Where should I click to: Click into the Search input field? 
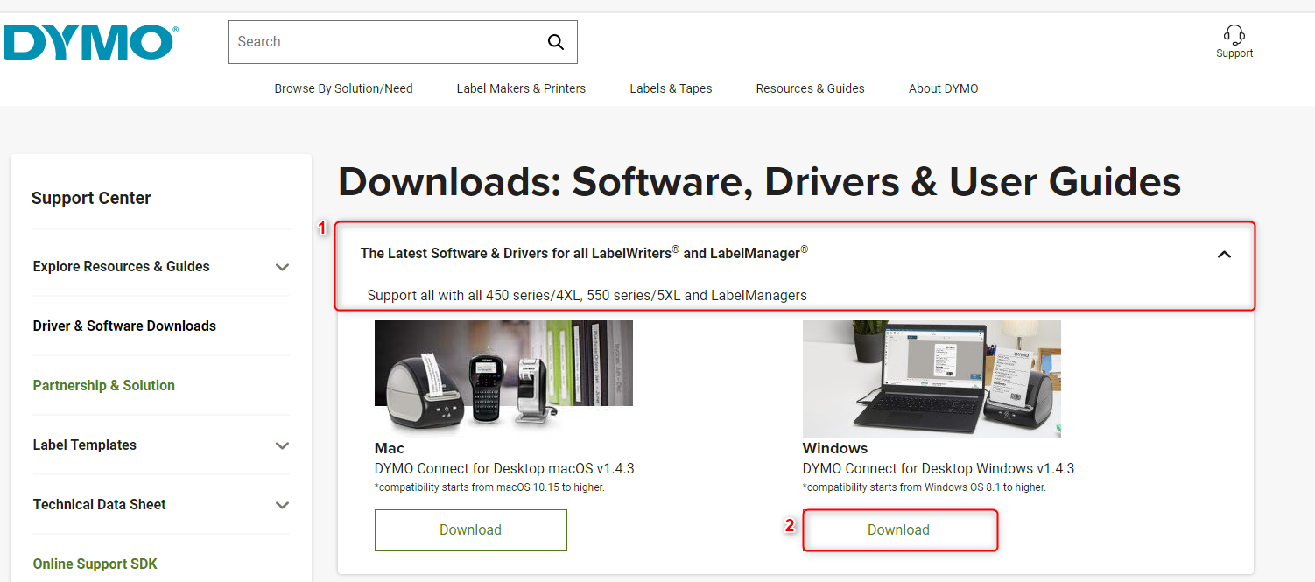coord(385,42)
